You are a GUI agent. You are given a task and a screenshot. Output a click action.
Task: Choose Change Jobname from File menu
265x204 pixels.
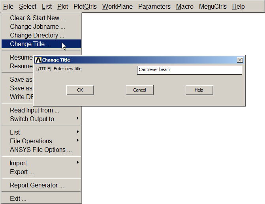point(37,26)
